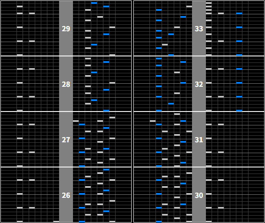This screenshot has width=265, height=223.
Task: Select the topmost blue note in measure 26
Action: point(106,170)
